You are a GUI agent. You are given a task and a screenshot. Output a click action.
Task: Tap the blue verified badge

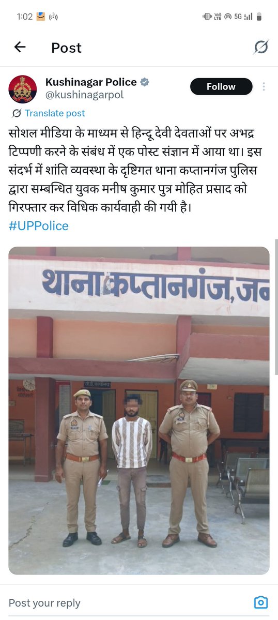(x=145, y=82)
